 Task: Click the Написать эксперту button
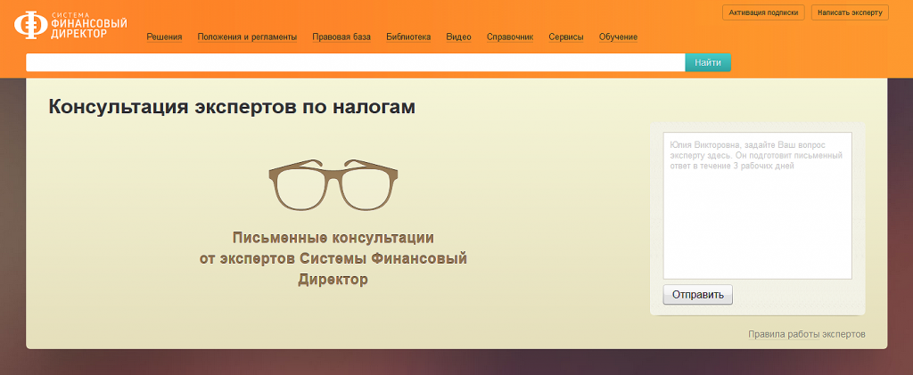850,12
